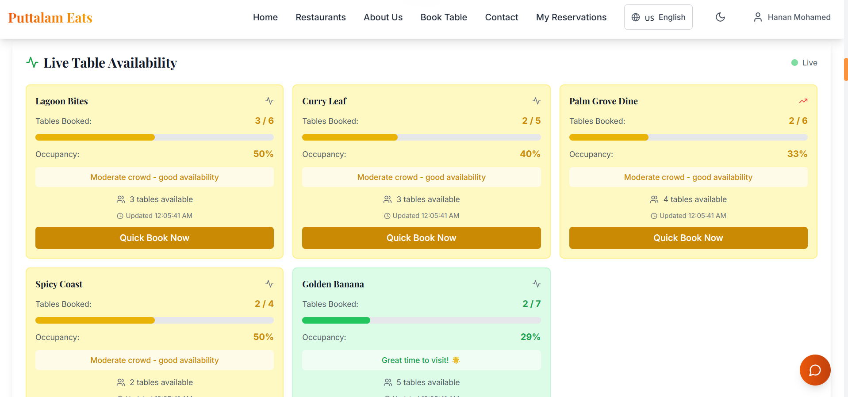Image resolution: width=848 pixels, height=397 pixels.
Task: Click Palm Grove Dine 33% occupancy value
Action: [797, 154]
